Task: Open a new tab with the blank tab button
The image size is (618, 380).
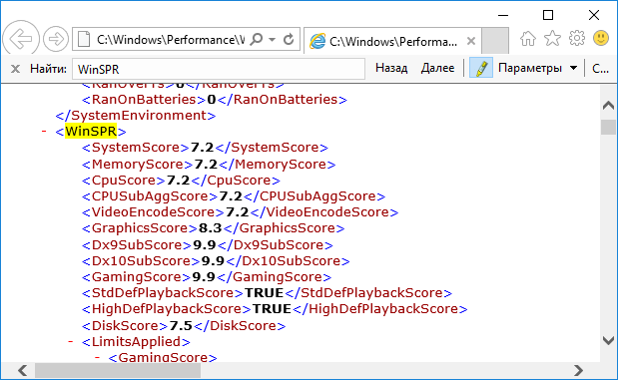Action: [495, 41]
